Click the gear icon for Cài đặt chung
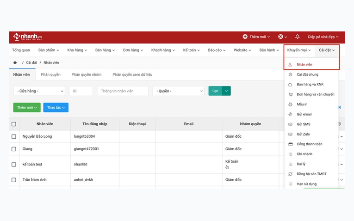The height and width of the screenshot is (221, 354). (290, 74)
